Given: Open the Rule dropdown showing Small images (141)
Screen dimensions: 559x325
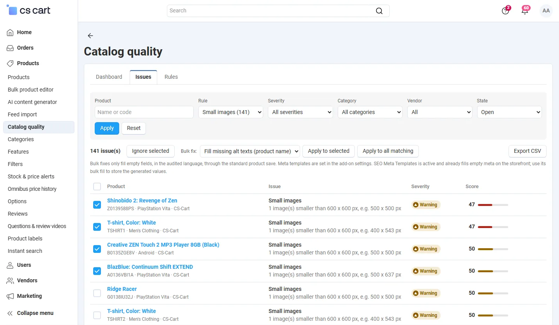Looking at the screenshot, I should pos(231,112).
